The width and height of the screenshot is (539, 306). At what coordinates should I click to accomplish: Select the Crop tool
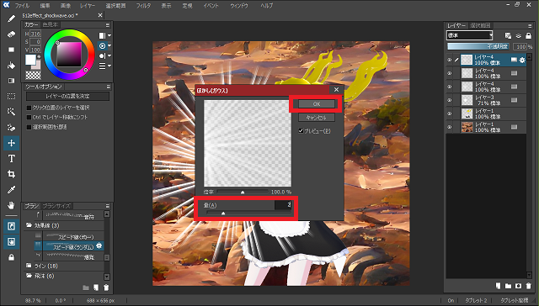(x=11, y=174)
